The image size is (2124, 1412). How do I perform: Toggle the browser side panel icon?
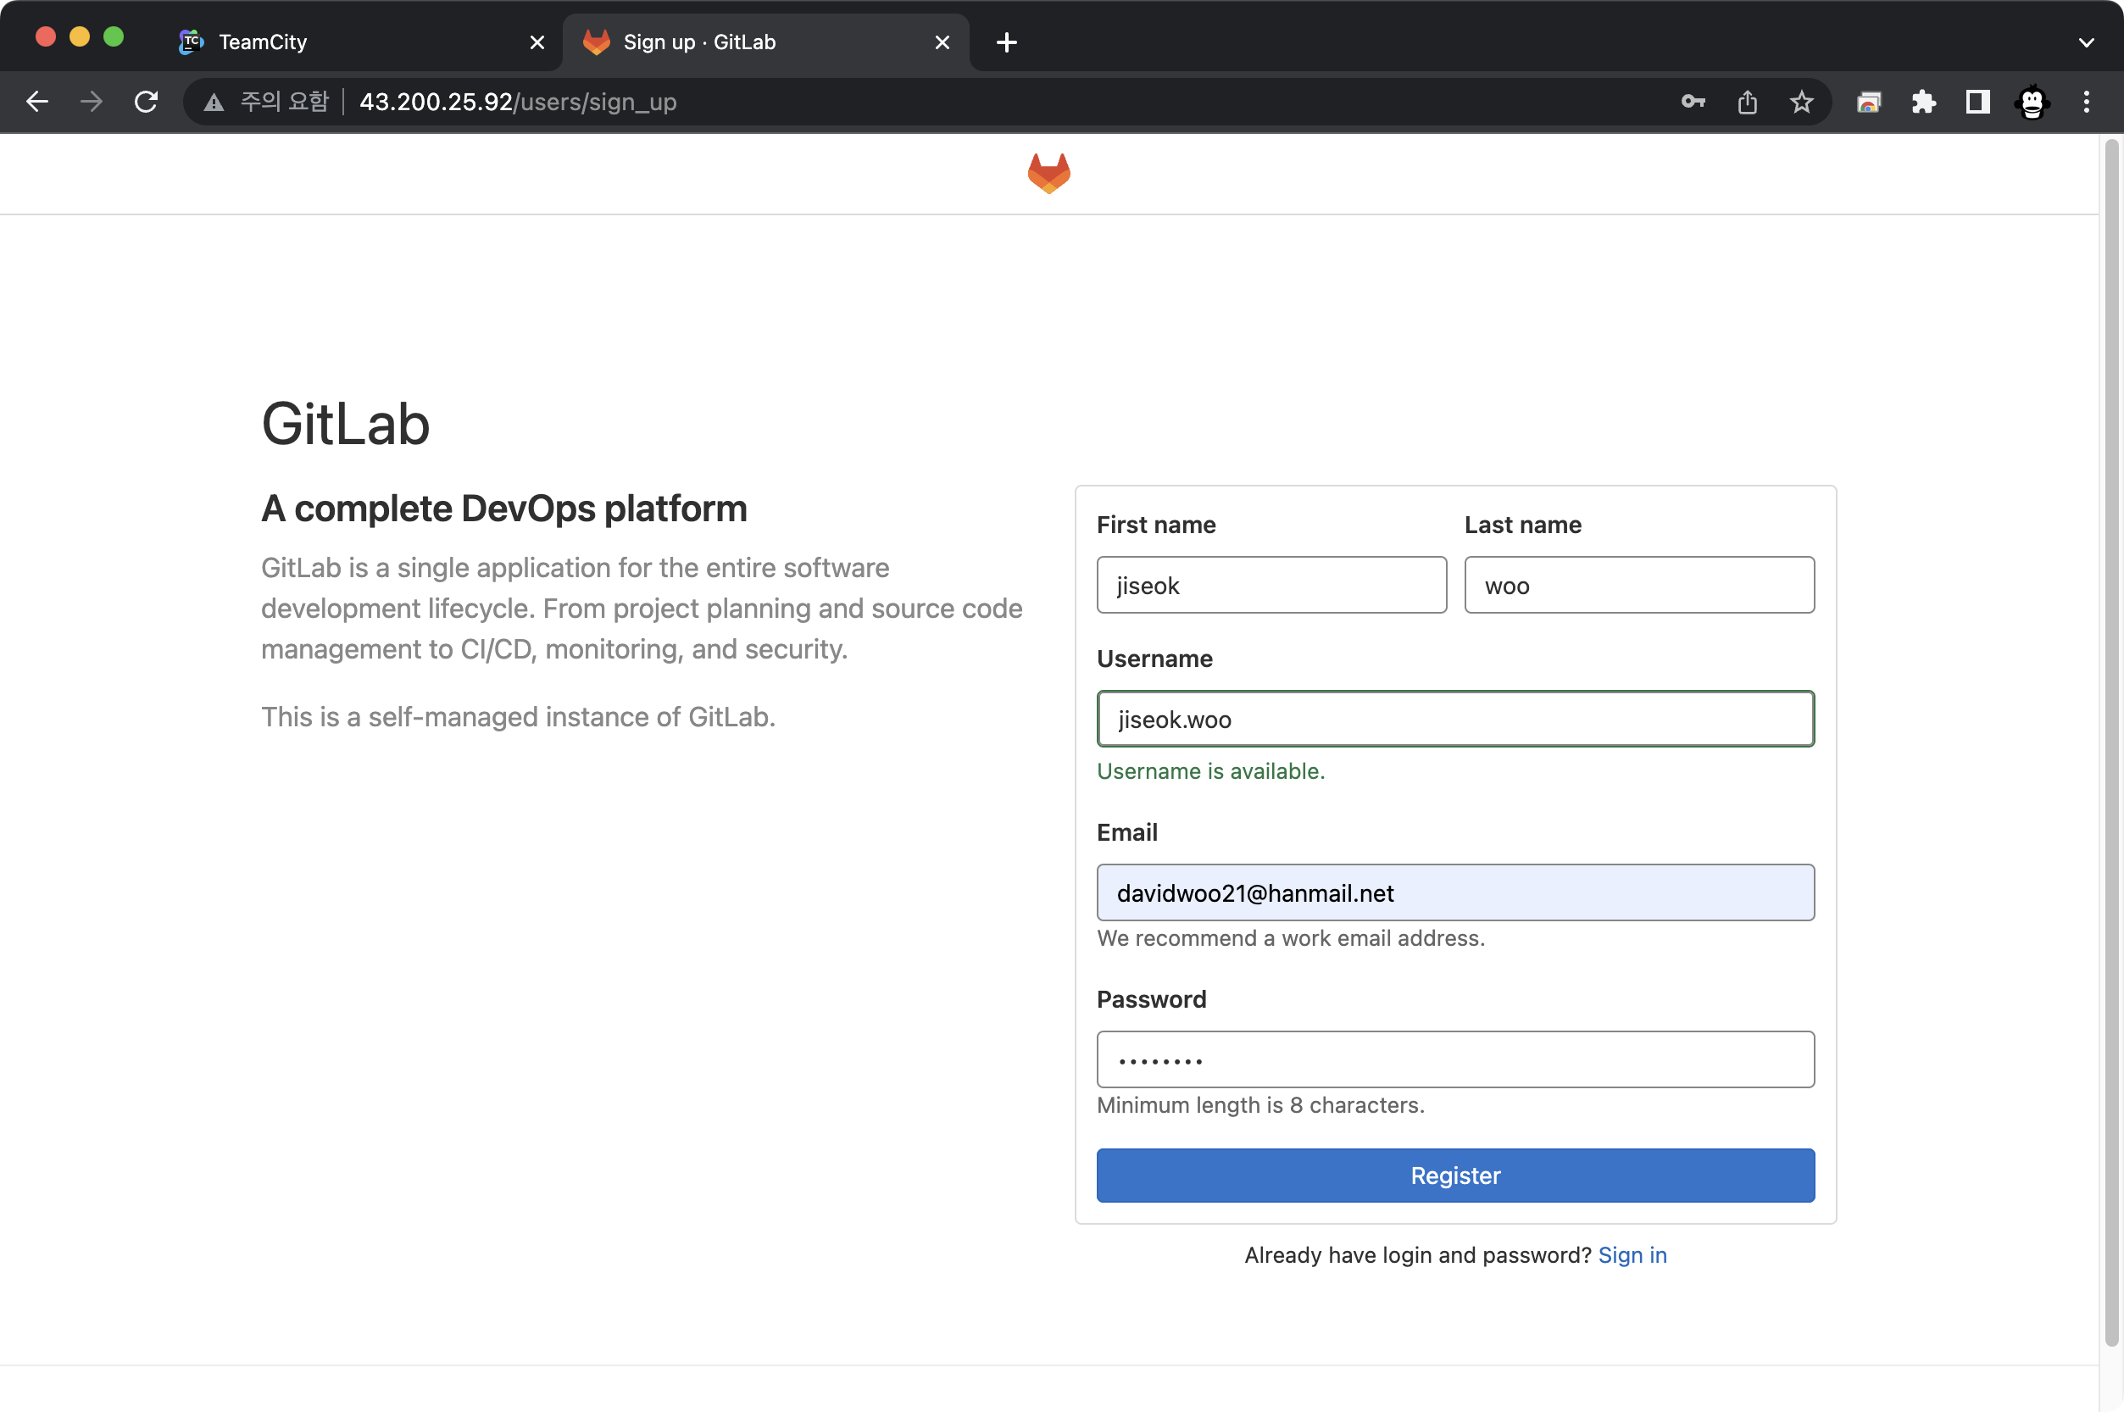click(x=1977, y=102)
